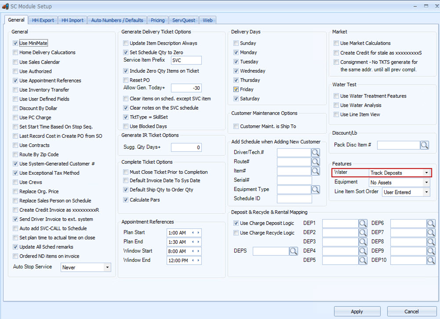Open the Auto Stop Service dropdown
Viewport: 440px width, 319px height.
pos(107,267)
